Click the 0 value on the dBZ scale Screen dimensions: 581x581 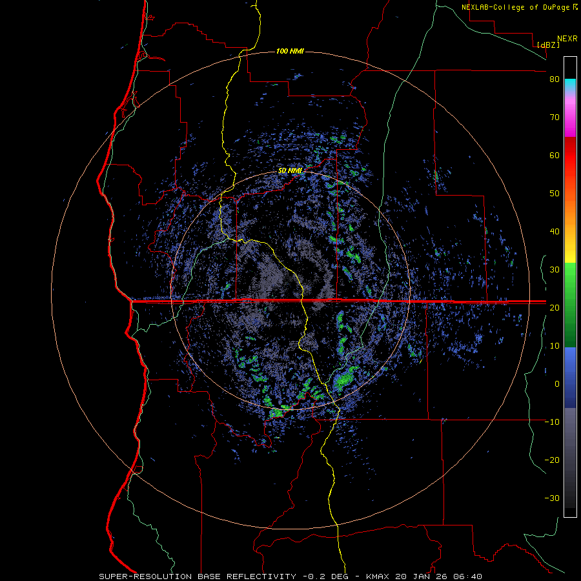coord(557,384)
